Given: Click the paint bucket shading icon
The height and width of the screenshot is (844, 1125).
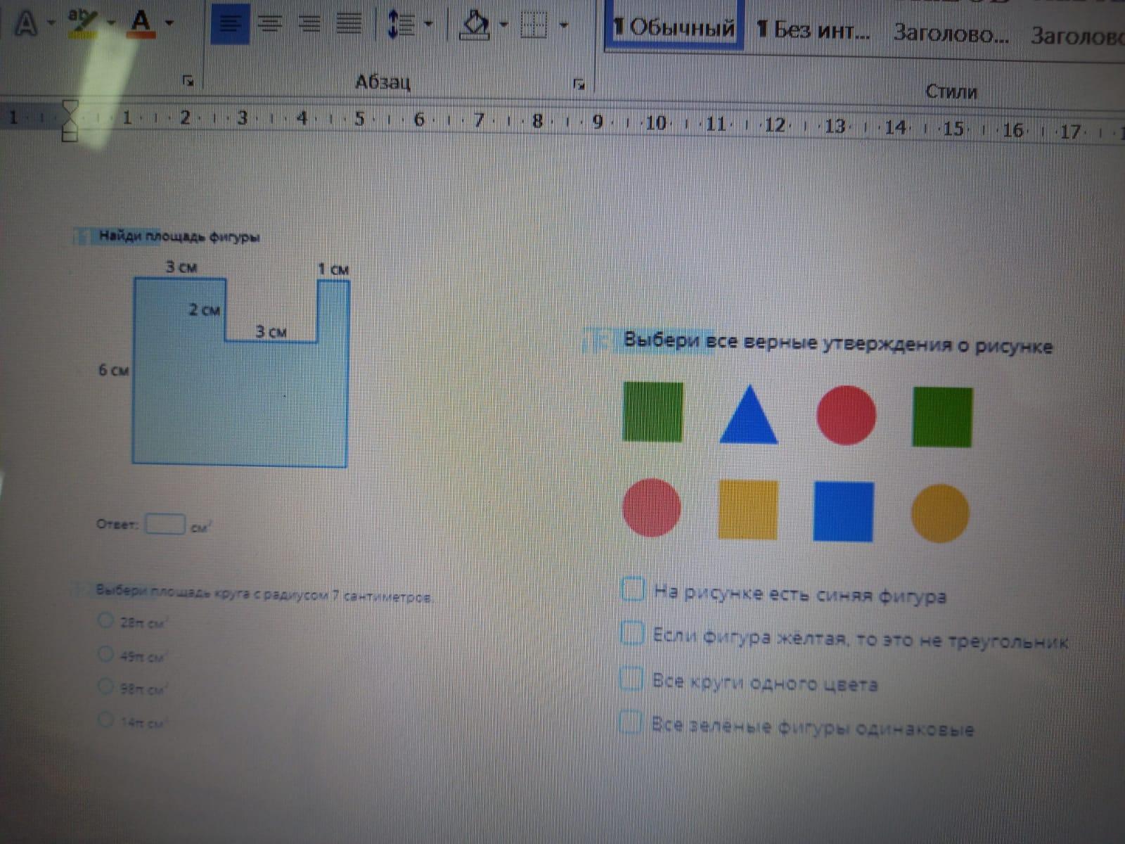Looking at the screenshot, I should pyautogui.click(x=474, y=25).
